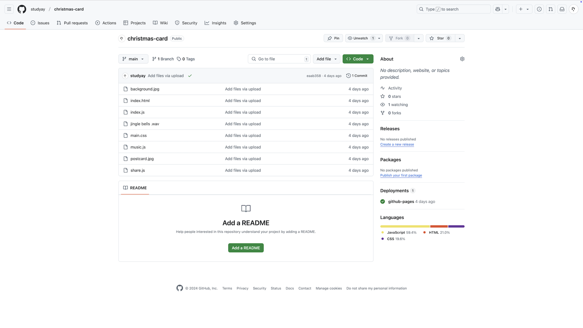The width and height of the screenshot is (583, 328).
Task: Switch to the Pull requests tab
Action: (72, 23)
